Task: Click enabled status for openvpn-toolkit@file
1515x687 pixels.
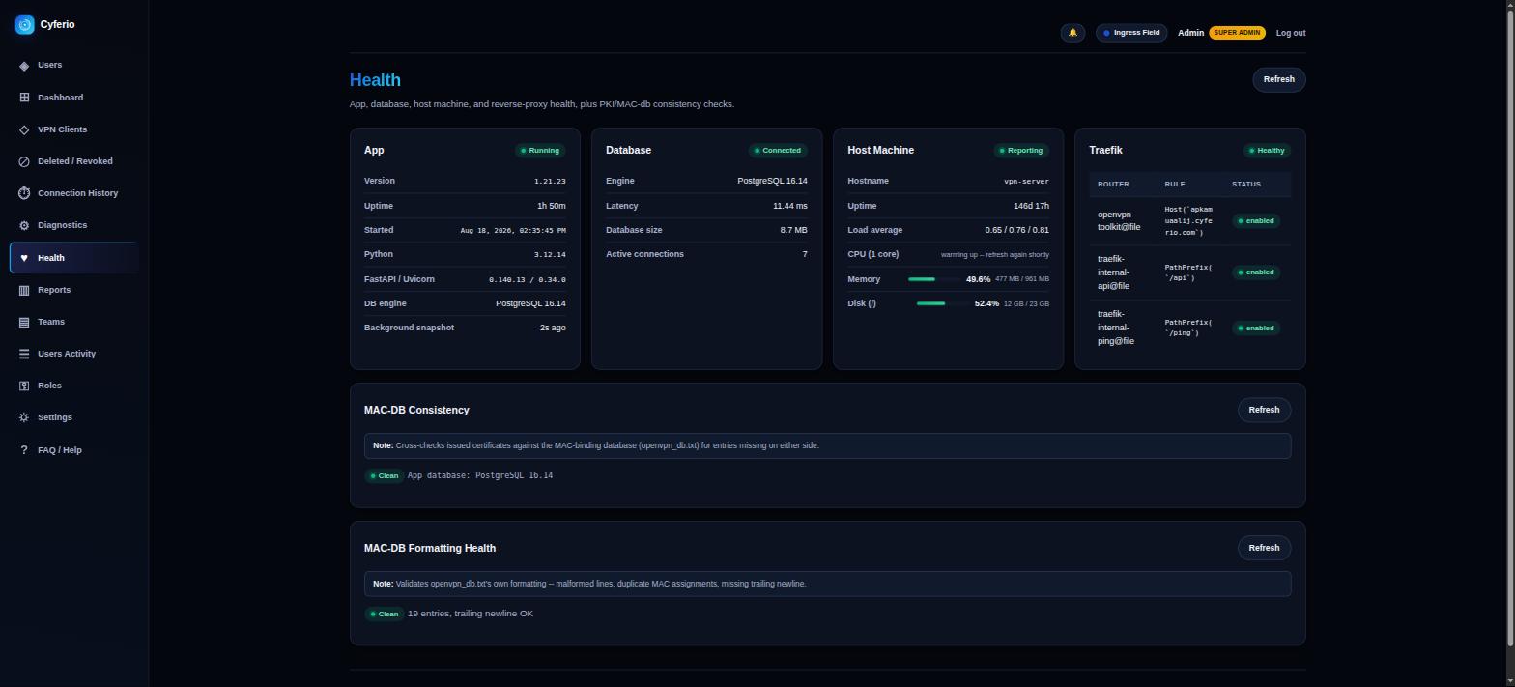Action: [x=1256, y=221]
